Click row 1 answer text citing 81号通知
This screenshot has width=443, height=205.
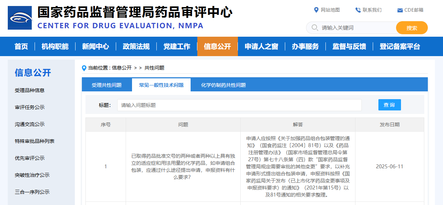click(298, 167)
